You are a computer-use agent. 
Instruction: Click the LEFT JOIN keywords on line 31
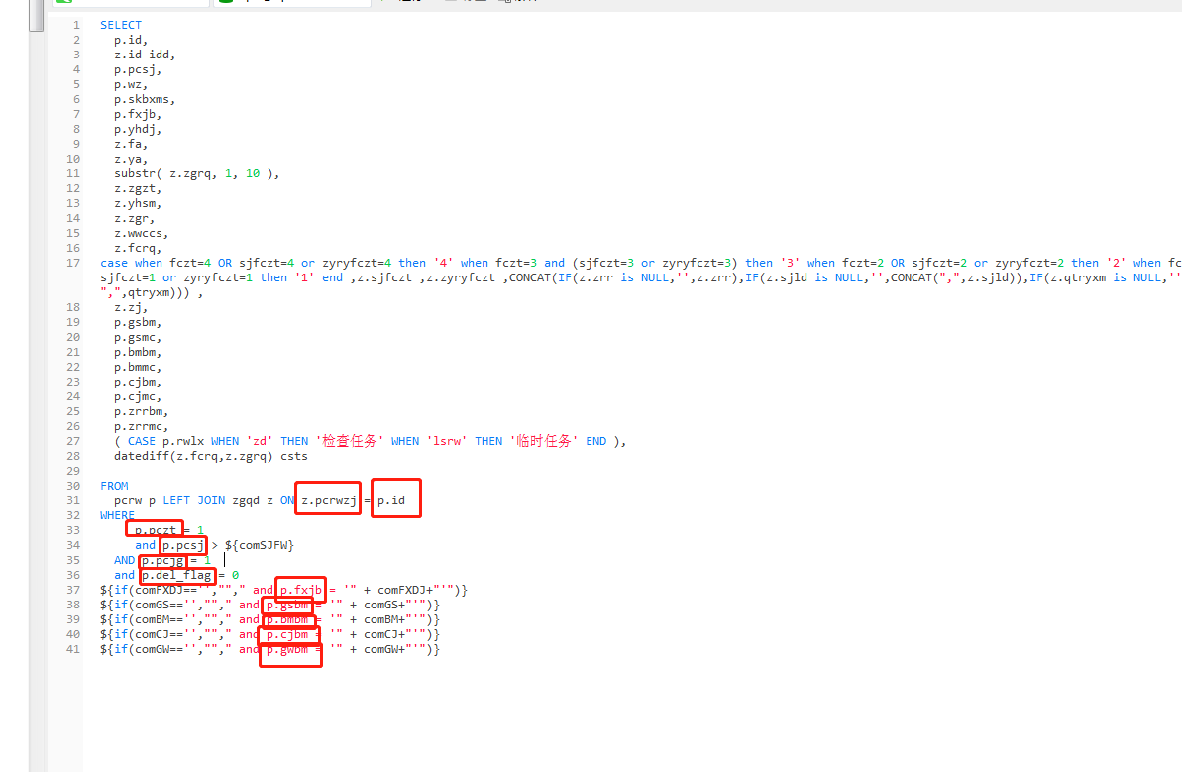point(194,500)
